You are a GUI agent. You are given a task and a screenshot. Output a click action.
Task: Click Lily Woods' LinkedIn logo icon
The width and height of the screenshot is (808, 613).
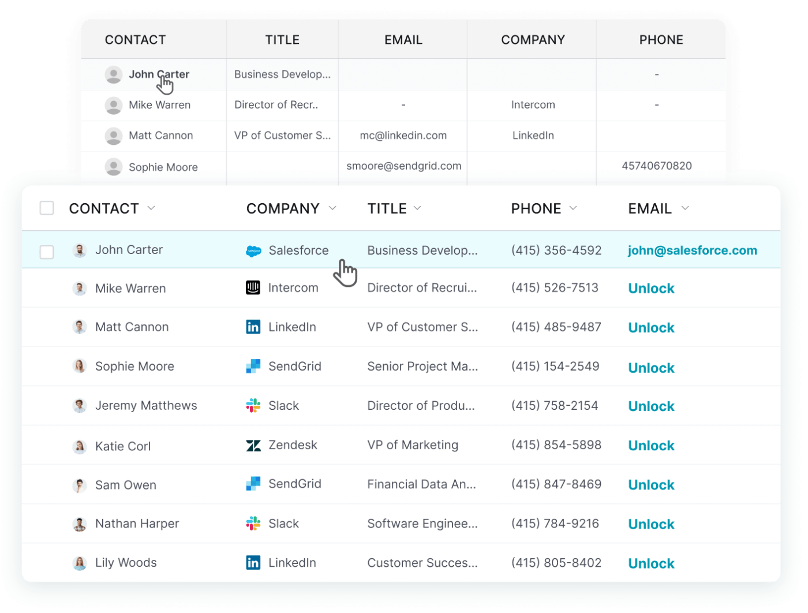(x=253, y=563)
